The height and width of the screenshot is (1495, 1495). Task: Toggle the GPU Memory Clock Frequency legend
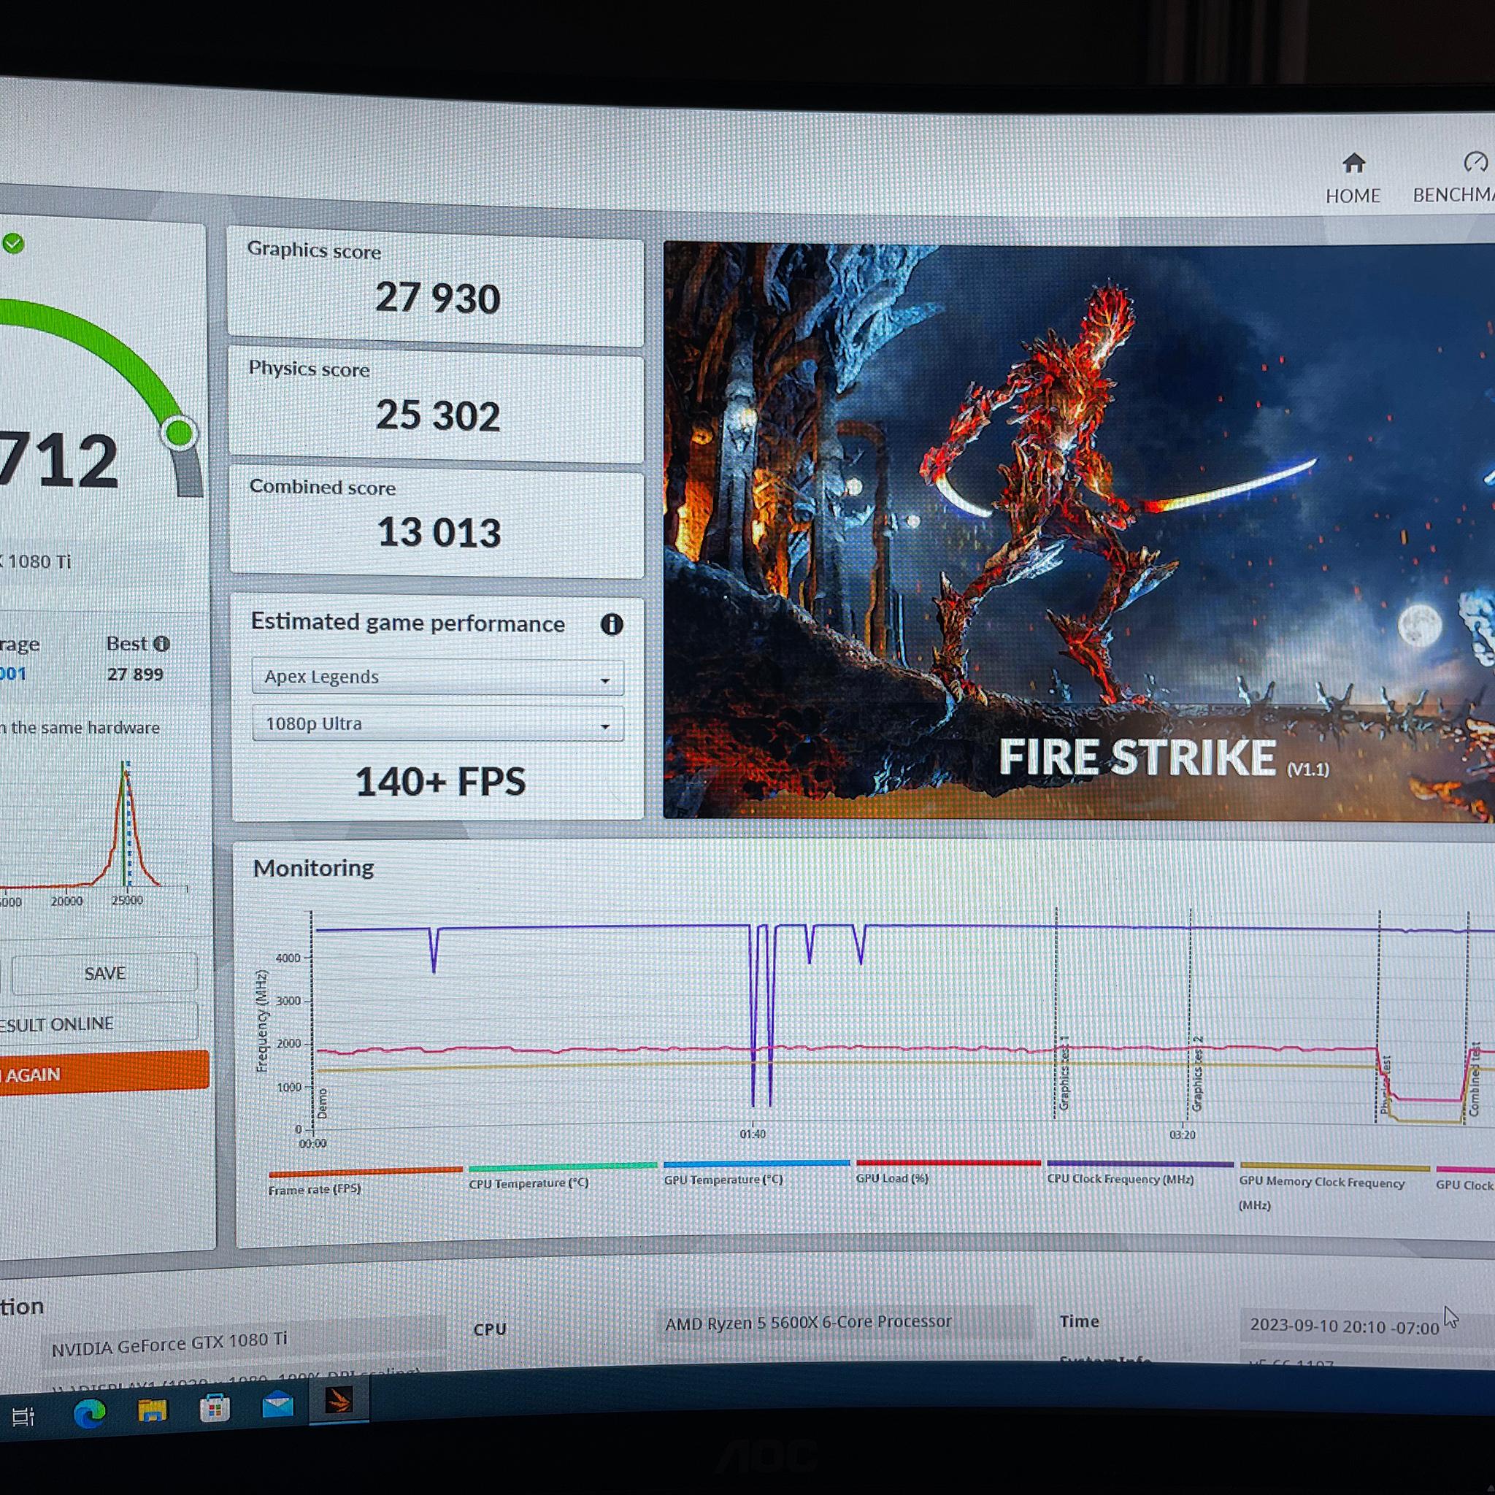point(1334,1188)
